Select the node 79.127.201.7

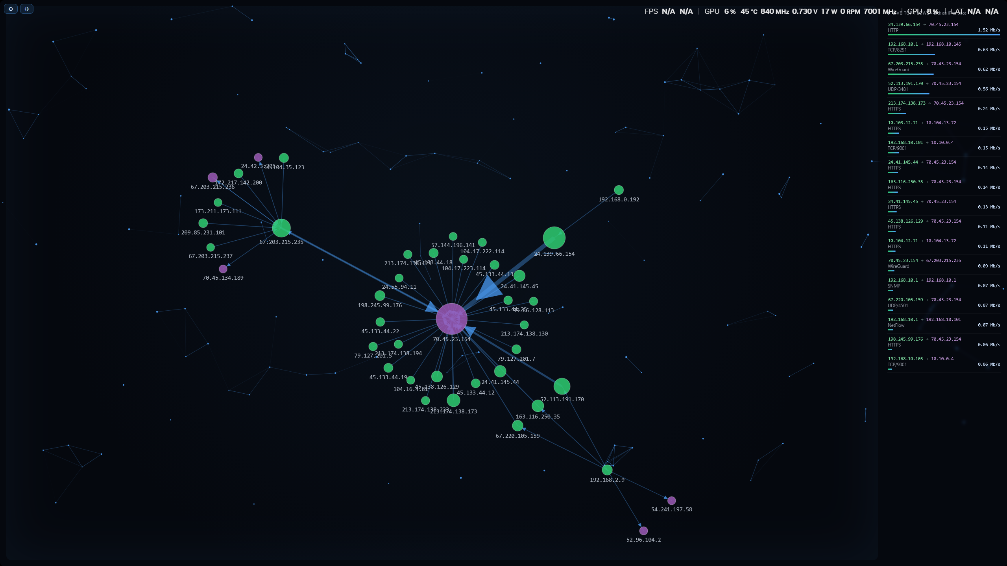(x=516, y=349)
